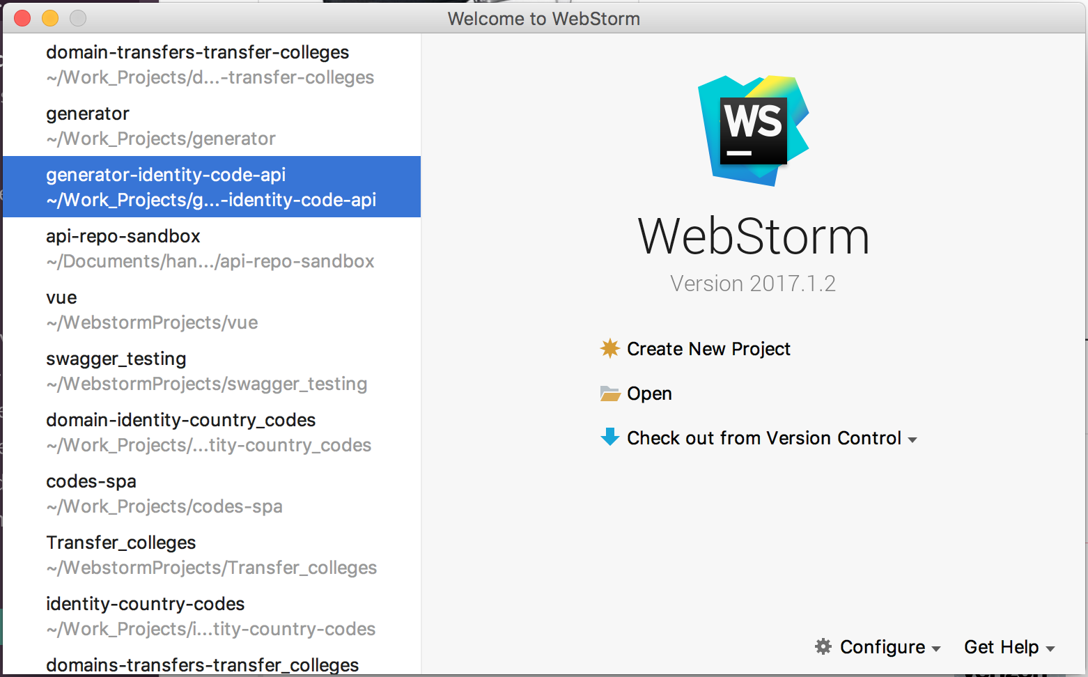Click the Welcome to WebStorm title bar
1088x677 pixels.
(x=544, y=18)
